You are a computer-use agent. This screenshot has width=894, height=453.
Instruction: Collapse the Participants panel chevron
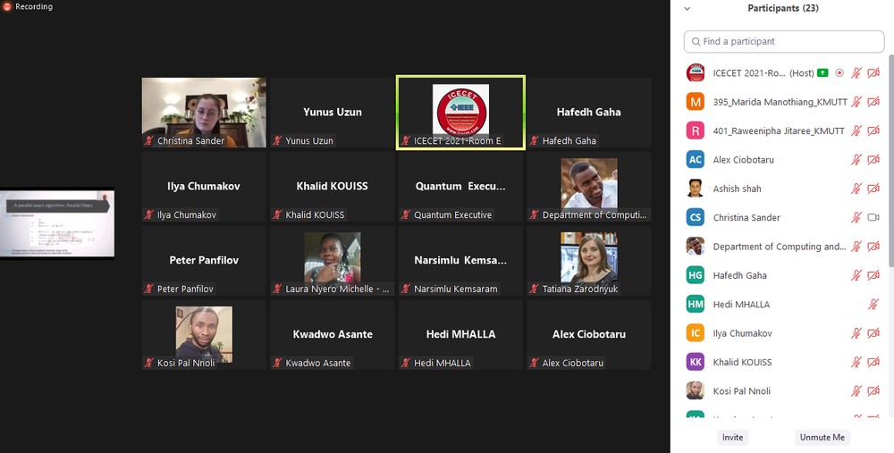coord(687,9)
